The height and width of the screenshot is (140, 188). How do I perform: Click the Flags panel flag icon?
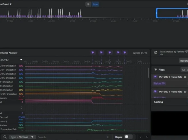point(155,70)
